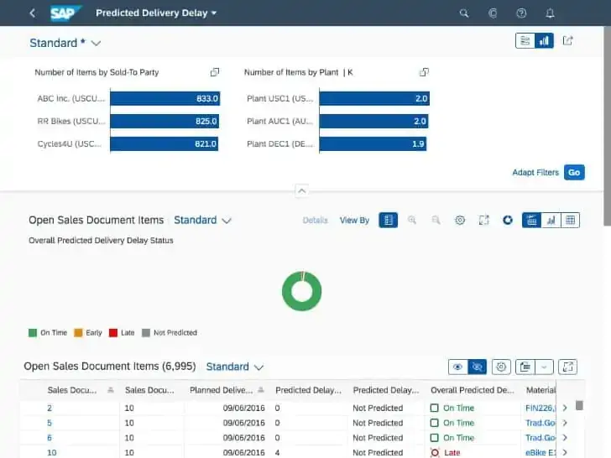Maximize the chart with fullscreen icon
The width and height of the screenshot is (611, 458).
point(483,220)
